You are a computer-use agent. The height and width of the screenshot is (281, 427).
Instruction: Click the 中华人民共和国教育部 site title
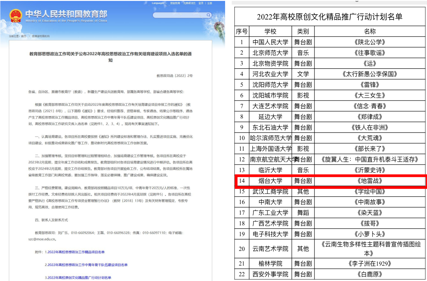coord(66,14)
